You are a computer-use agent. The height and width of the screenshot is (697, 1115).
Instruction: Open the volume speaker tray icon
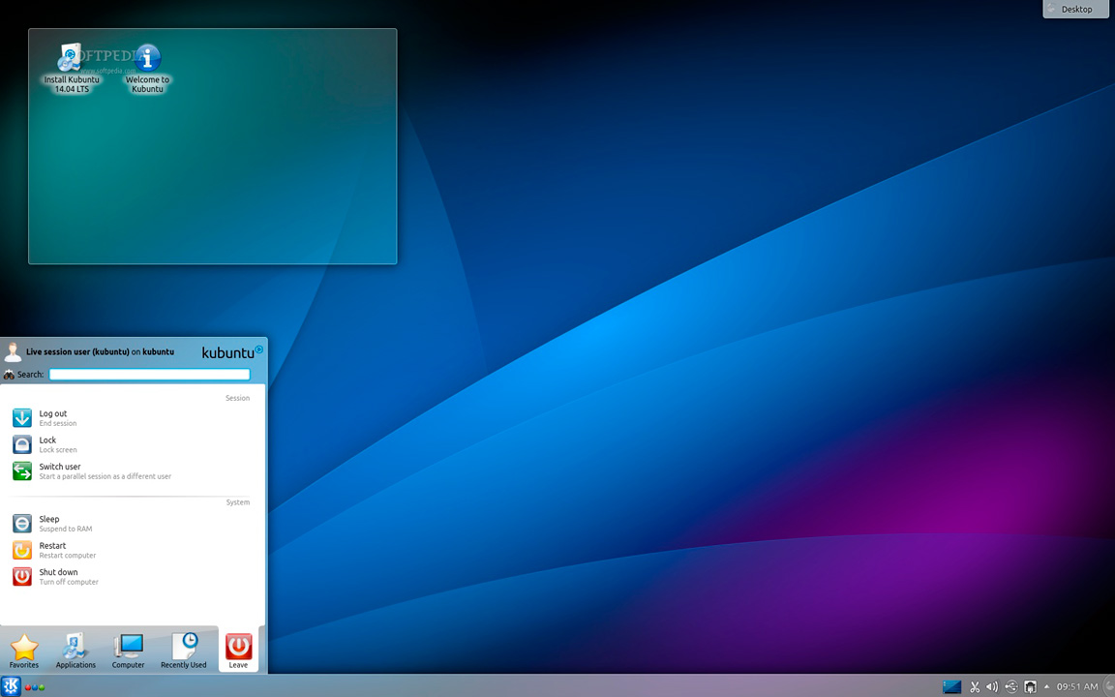(992, 687)
